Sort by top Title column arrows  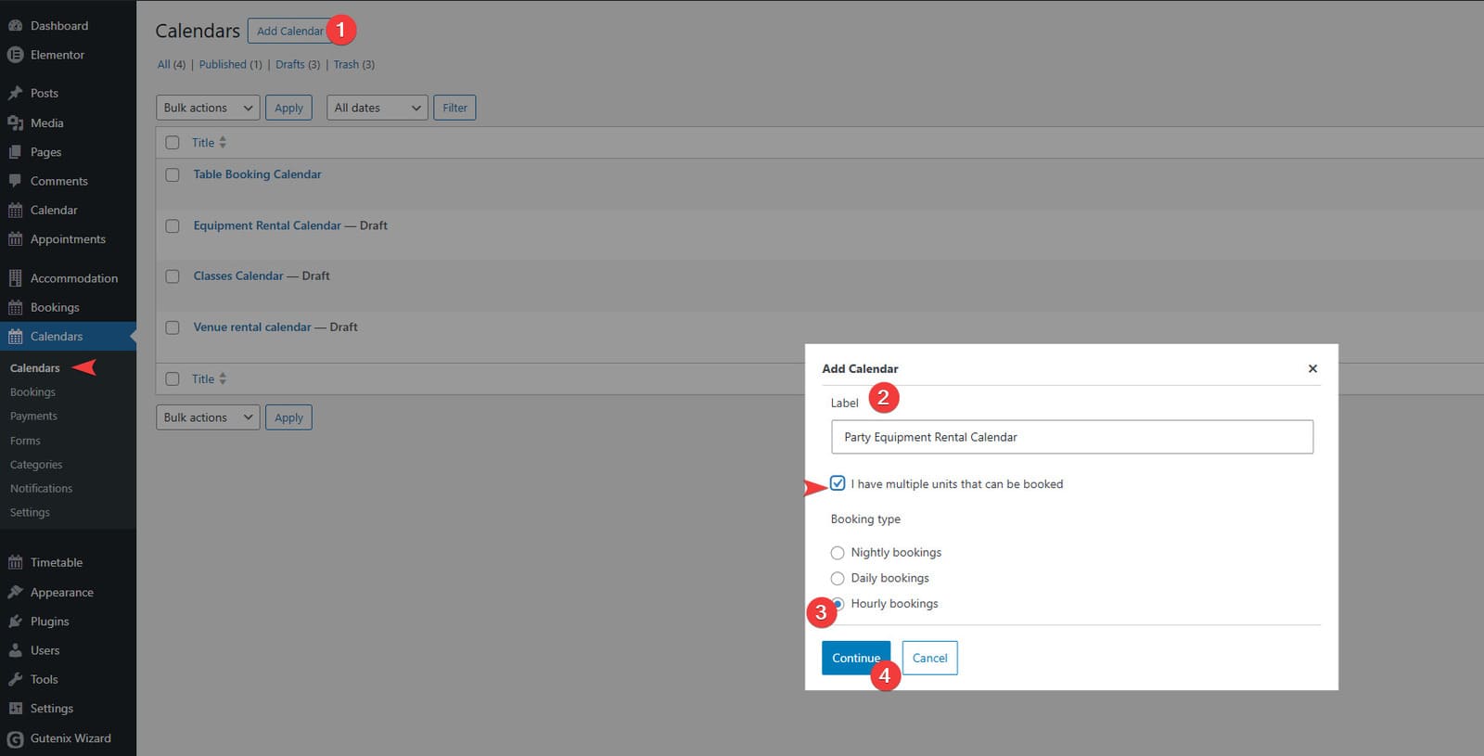click(x=223, y=143)
